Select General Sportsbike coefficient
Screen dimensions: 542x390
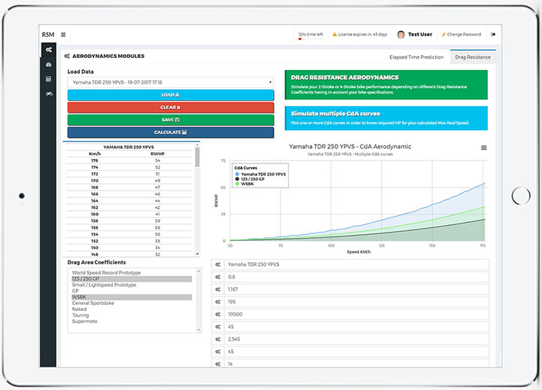(x=93, y=303)
